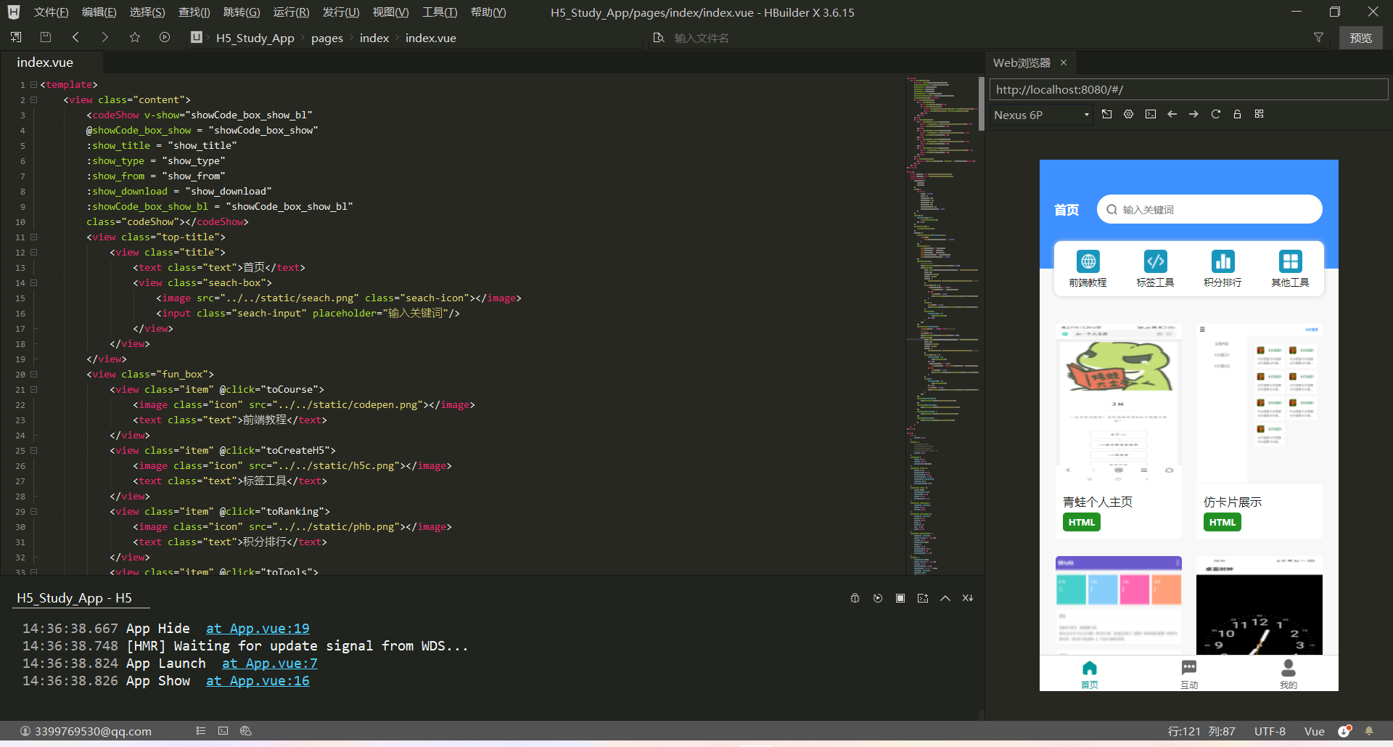Click the localhost URL address field
Screen dimensions: 1393x747
[1188, 90]
